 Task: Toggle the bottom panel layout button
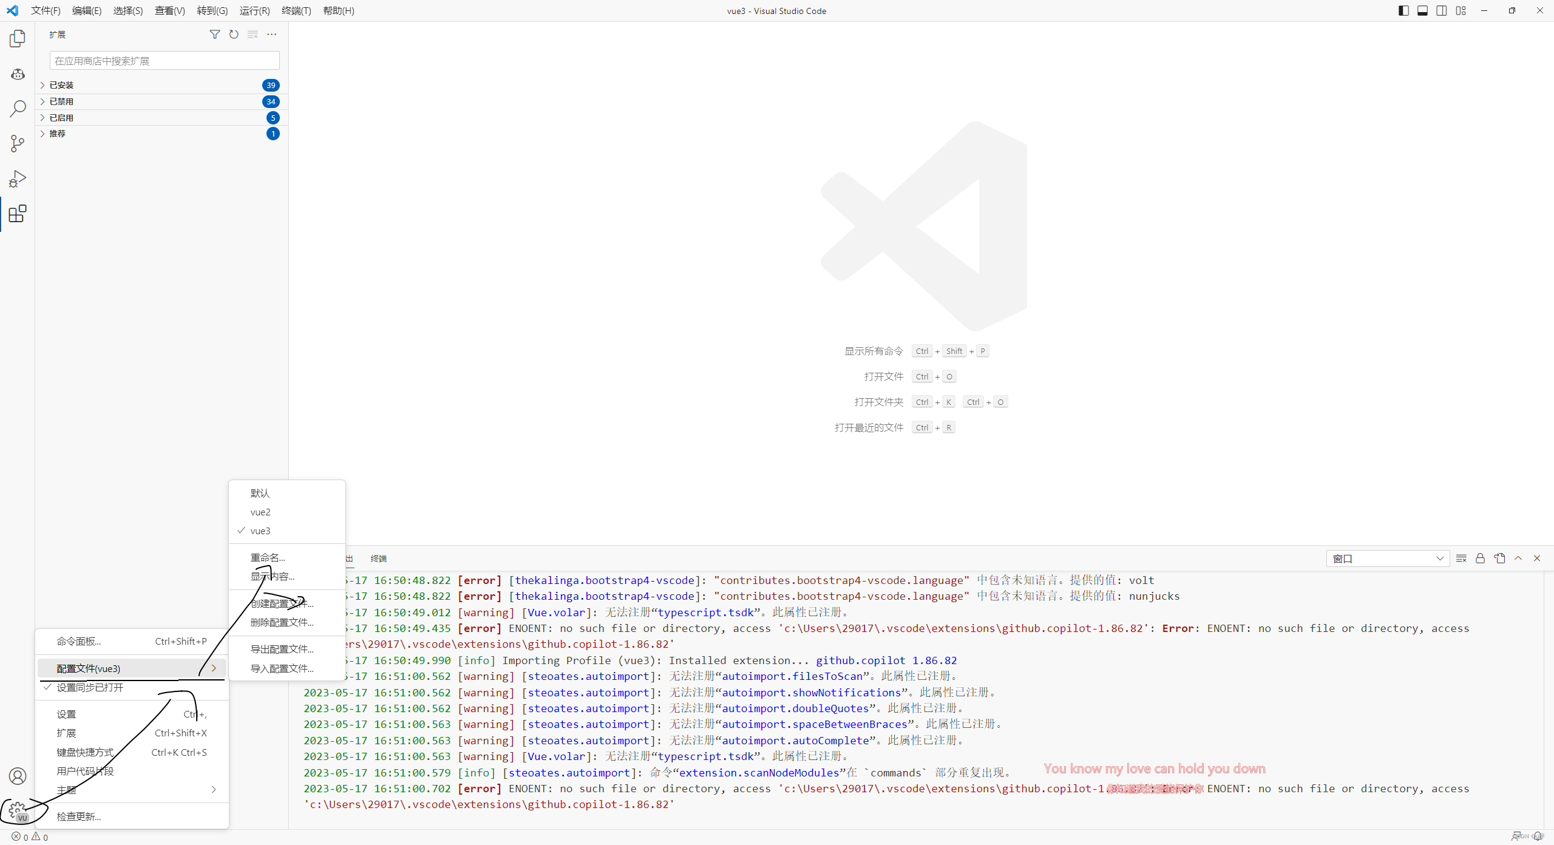[1422, 11]
